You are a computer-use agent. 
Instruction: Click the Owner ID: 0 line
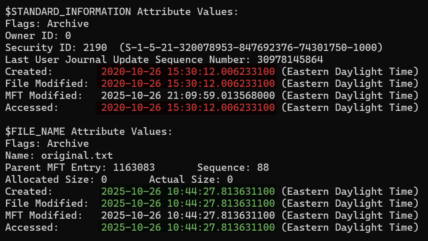(38, 36)
